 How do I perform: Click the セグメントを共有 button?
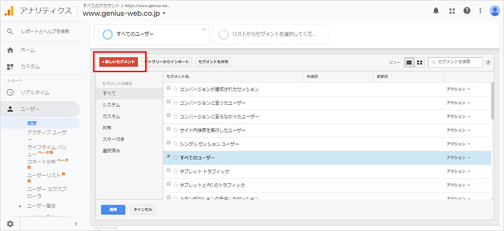tap(213, 62)
